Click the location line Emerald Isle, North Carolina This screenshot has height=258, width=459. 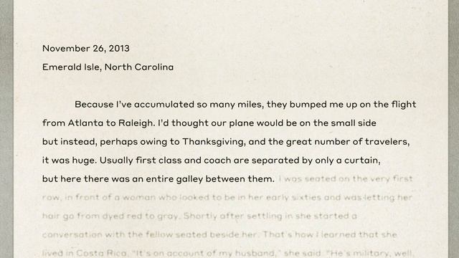coord(108,67)
